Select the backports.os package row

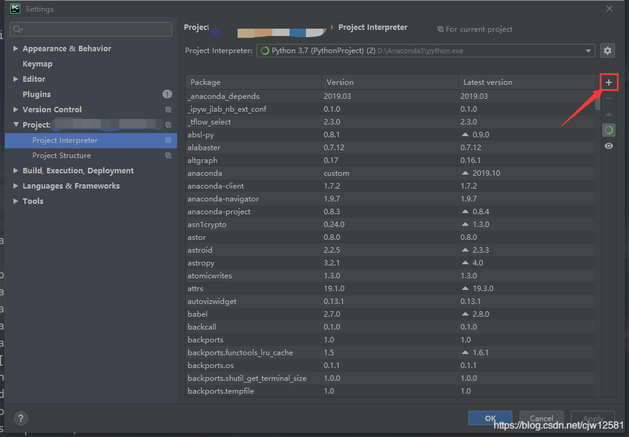pos(390,366)
